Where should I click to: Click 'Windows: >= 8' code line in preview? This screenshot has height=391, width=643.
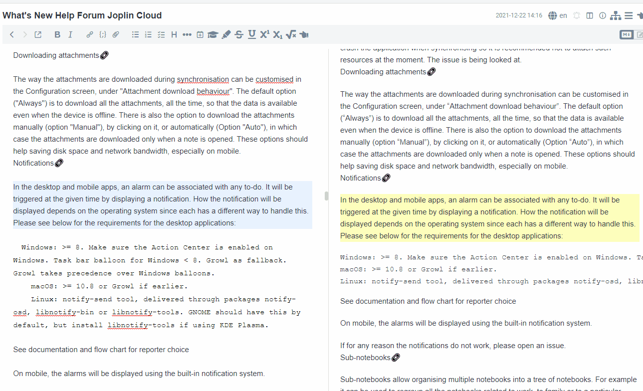pyautogui.click(x=491, y=257)
